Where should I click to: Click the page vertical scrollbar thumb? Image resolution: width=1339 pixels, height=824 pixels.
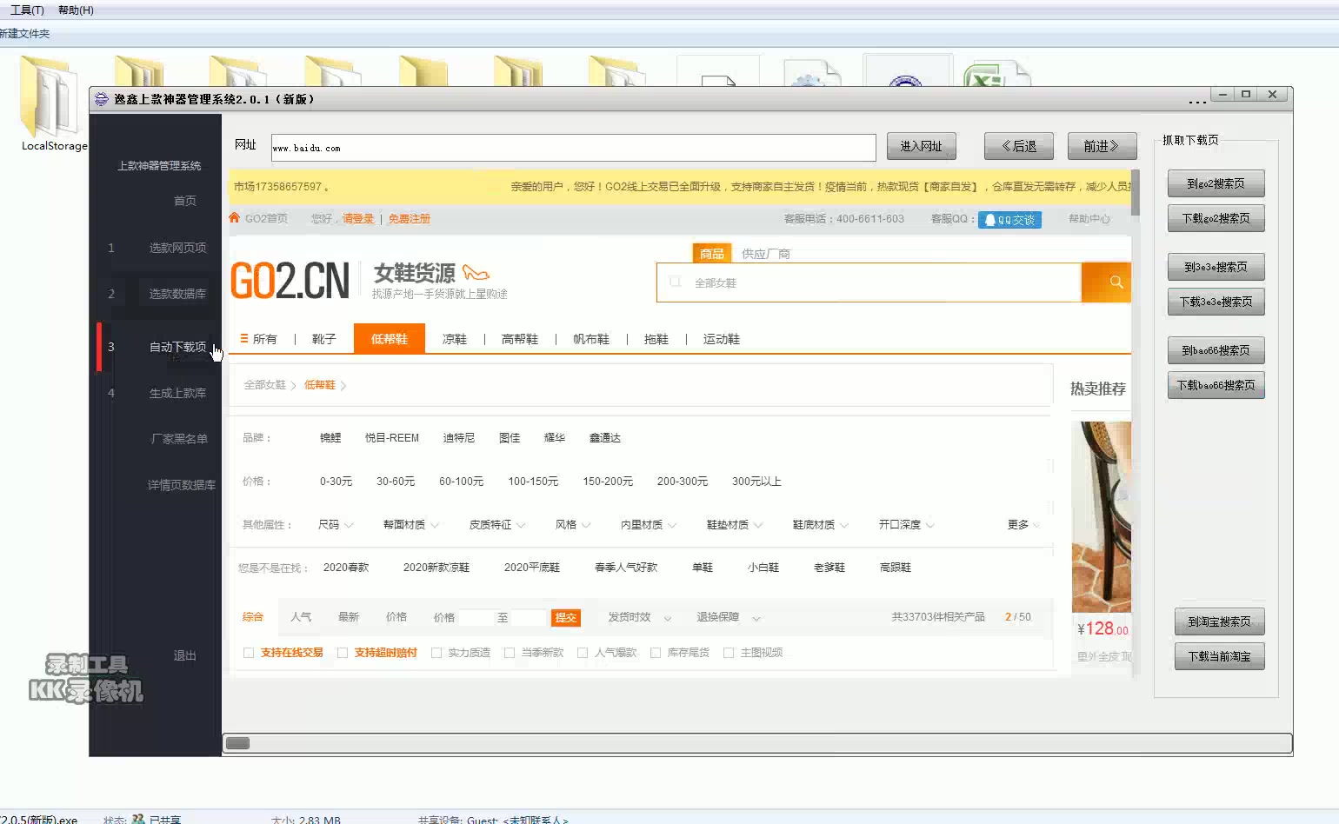[x=1136, y=192]
